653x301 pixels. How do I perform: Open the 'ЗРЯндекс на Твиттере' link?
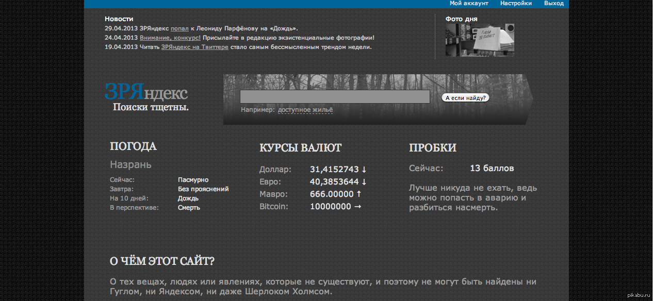coord(194,47)
